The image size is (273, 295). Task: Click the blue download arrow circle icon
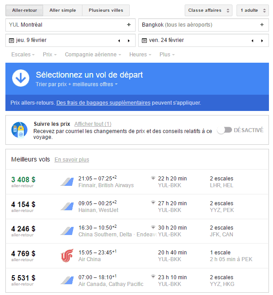(20, 78)
